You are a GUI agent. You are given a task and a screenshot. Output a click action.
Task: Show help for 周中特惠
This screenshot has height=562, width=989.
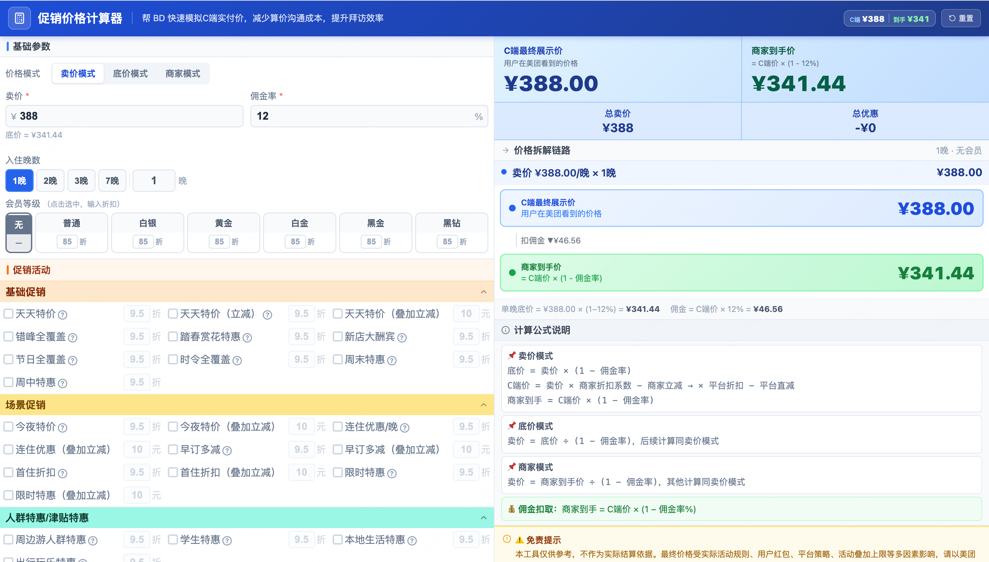coord(63,383)
